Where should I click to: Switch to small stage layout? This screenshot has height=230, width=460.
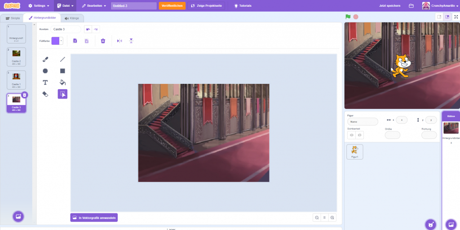pos(439,17)
